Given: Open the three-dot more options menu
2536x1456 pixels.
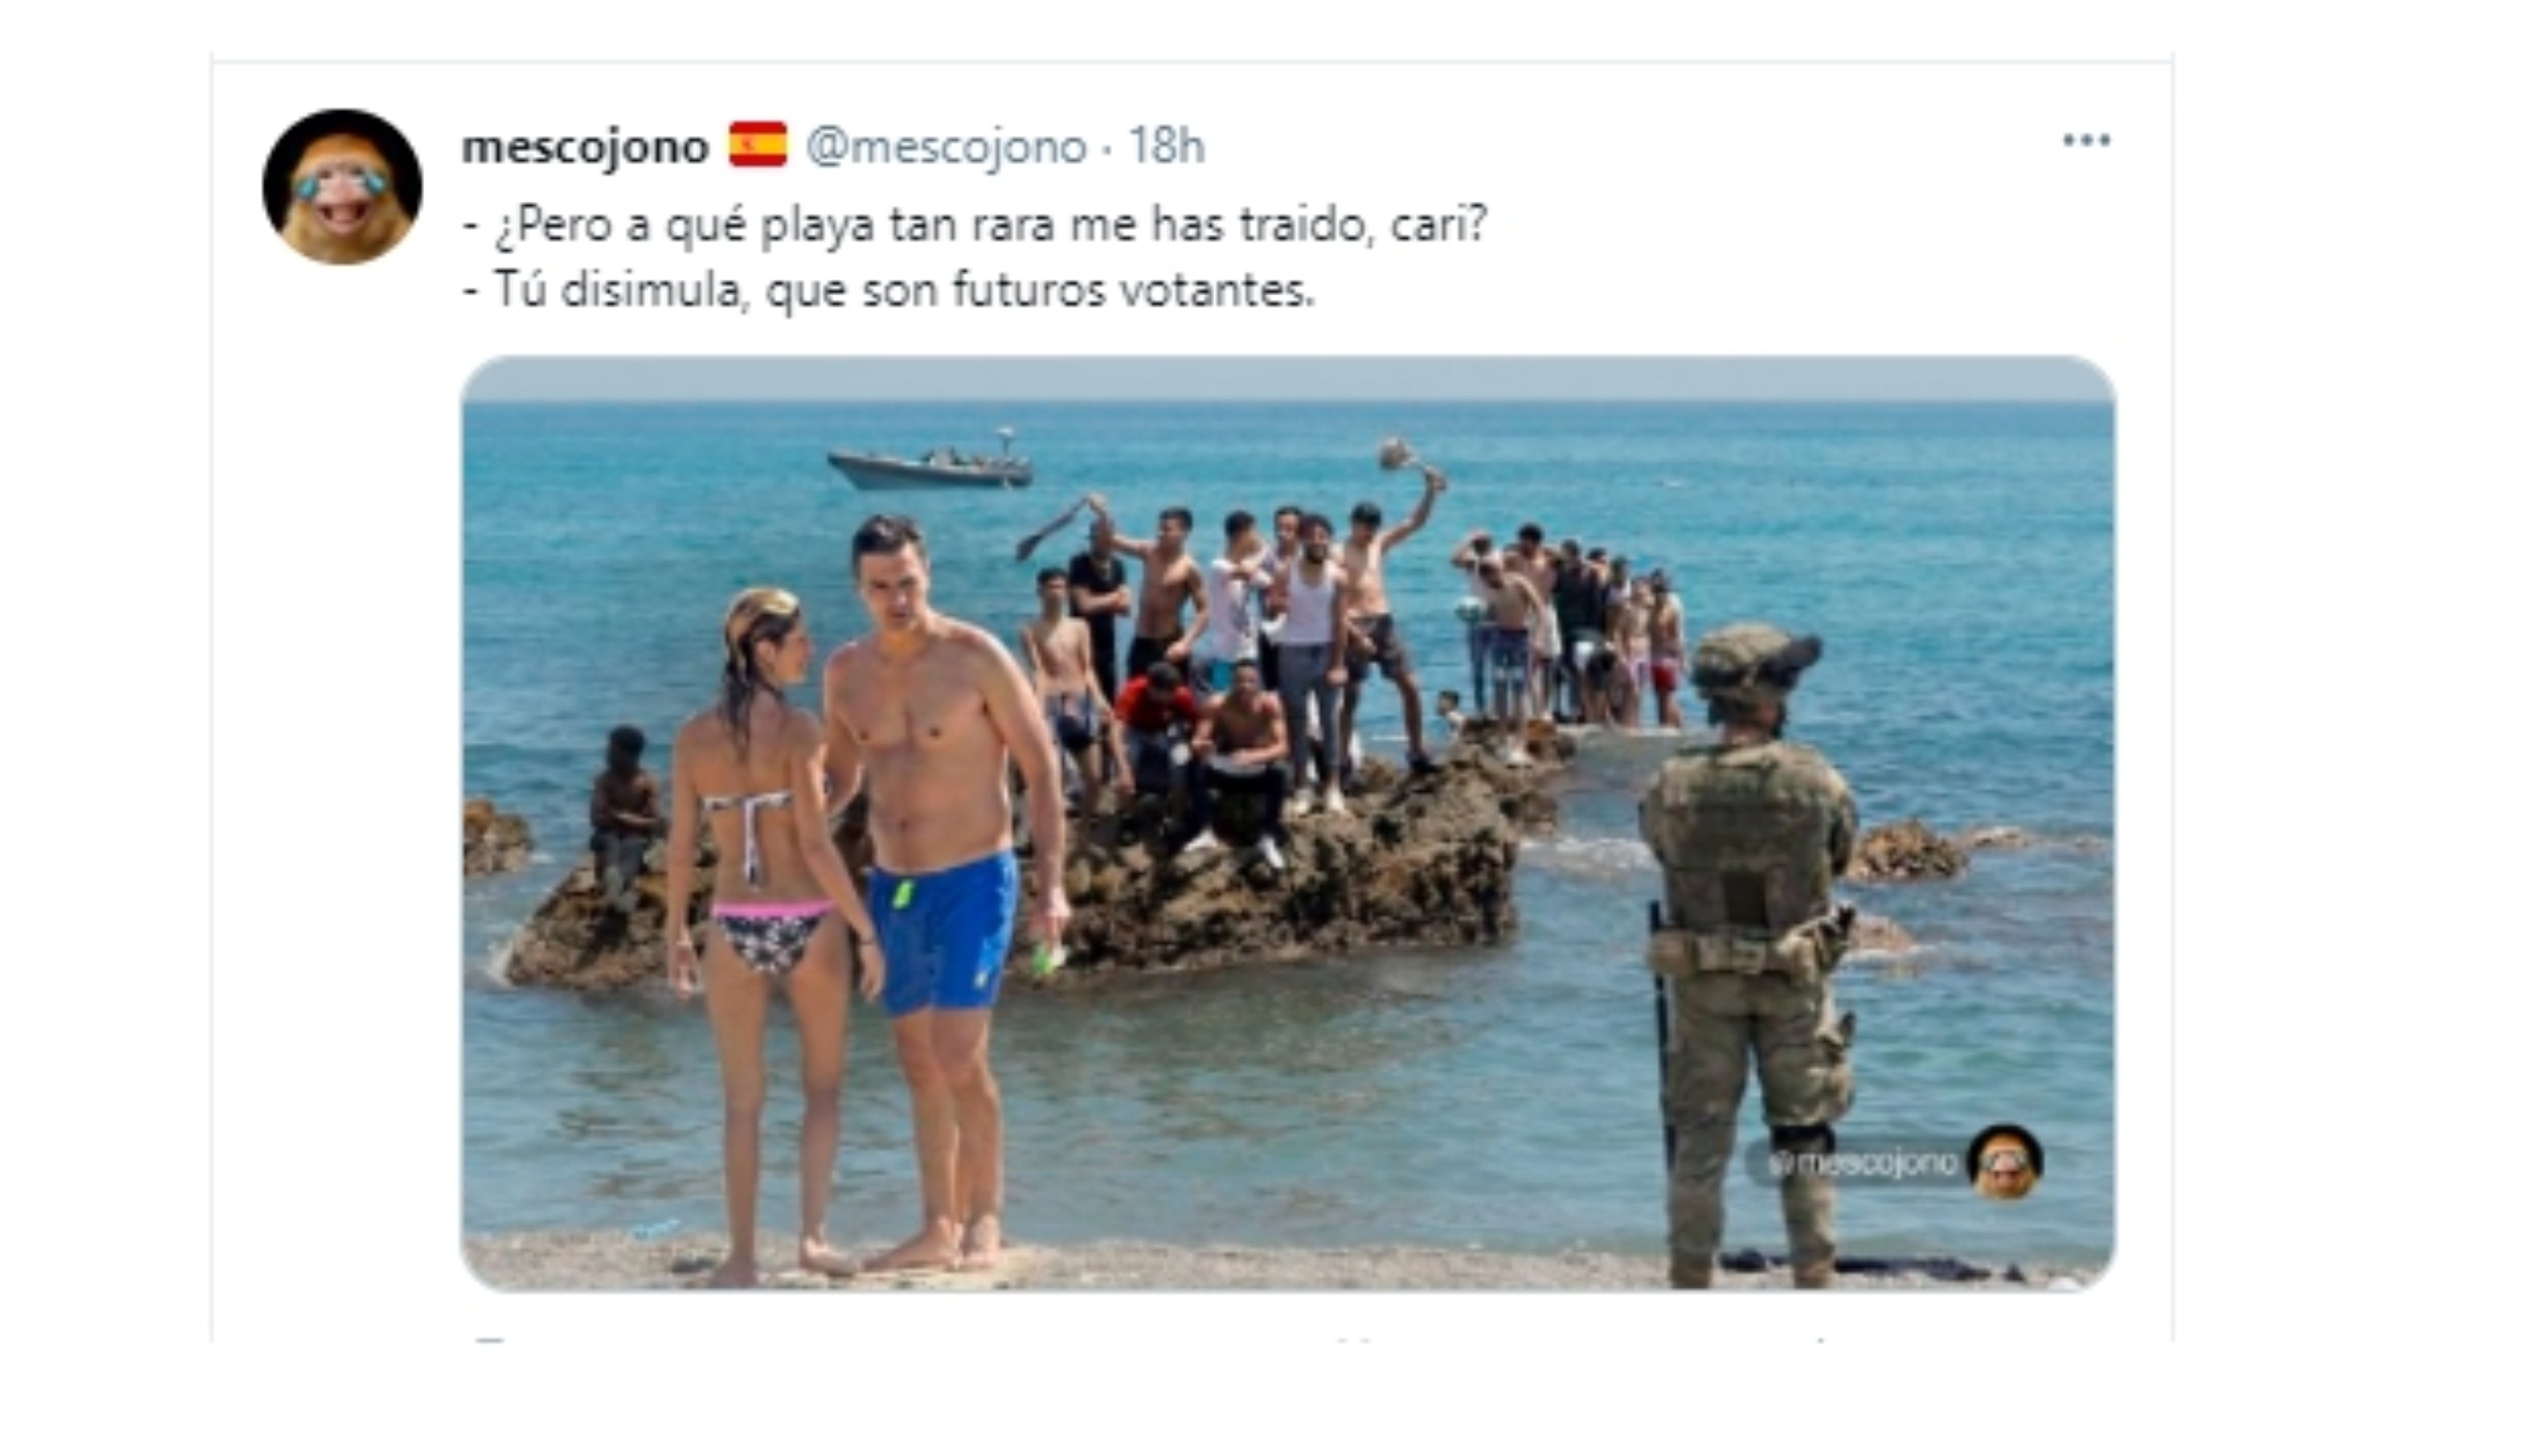Looking at the screenshot, I should 2086,141.
